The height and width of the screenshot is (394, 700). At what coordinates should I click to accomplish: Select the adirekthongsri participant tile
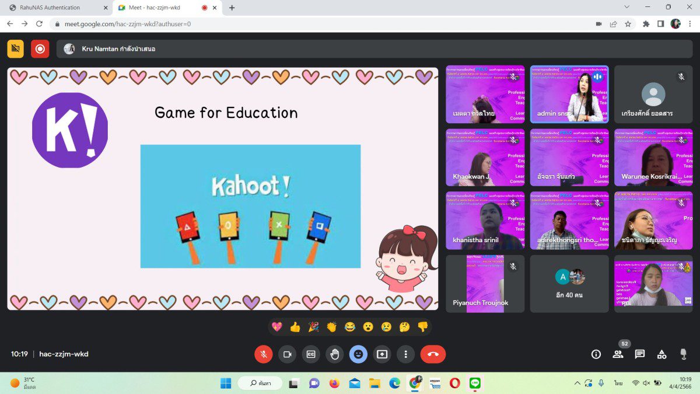click(x=569, y=220)
